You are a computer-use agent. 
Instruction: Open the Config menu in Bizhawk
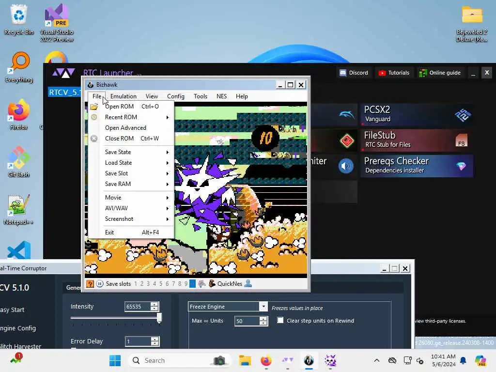tap(175, 96)
